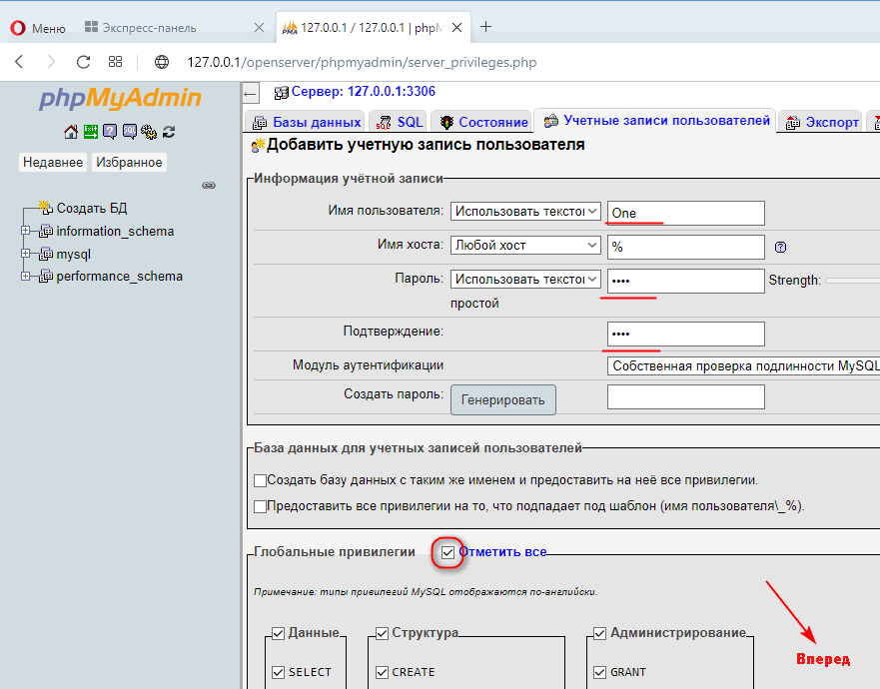The height and width of the screenshot is (689, 880).
Task: Click the information_schema database icon
Action: 46,231
